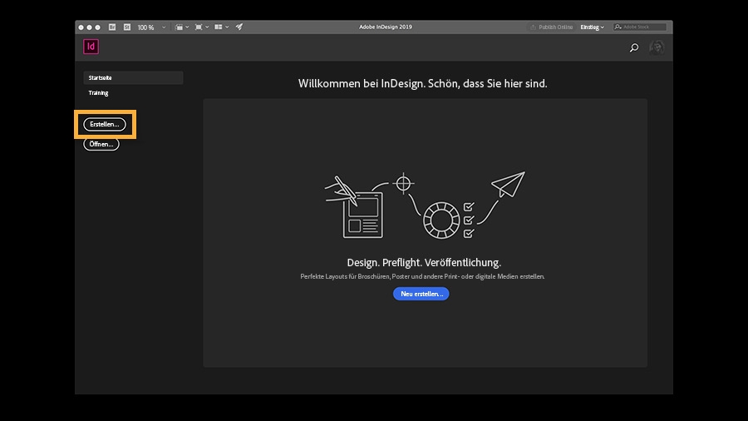The width and height of the screenshot is (748, 421).
Task: Open Adobe Bridge via the Br icon
Action: click(x=112, y=27)
